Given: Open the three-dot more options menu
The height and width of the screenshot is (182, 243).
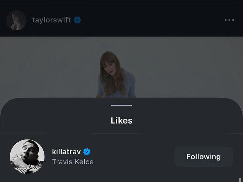Looking at the screenshot, I should point(229,20).
